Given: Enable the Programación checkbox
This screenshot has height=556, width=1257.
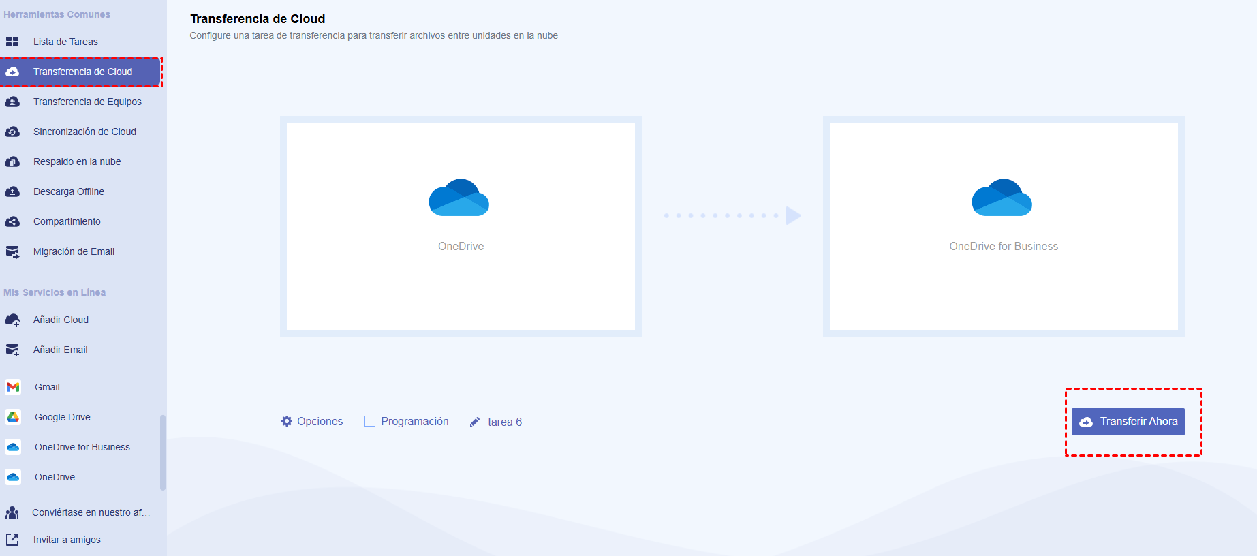Looking at the screenshot, I should [x=370, y=421].
